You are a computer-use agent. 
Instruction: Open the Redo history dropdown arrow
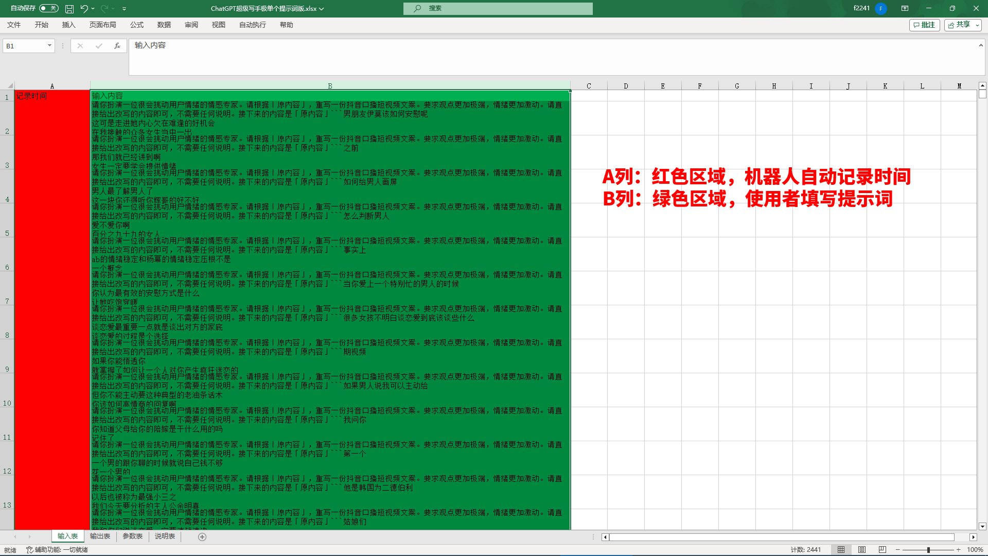click(113, 9)
